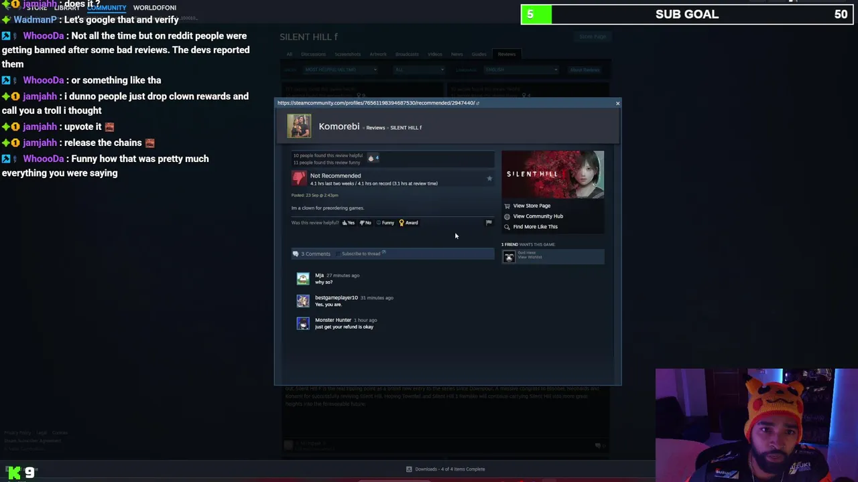This screenshot has width=858, height=482.
Task: Expand the ALL review type dropdown
Action: tap(418, 70)
